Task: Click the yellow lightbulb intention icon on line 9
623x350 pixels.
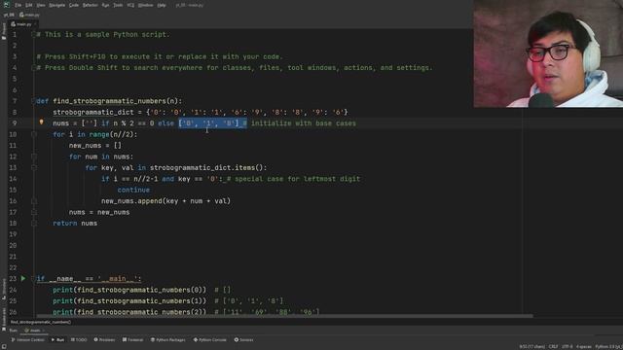Action: click(41, 122)
